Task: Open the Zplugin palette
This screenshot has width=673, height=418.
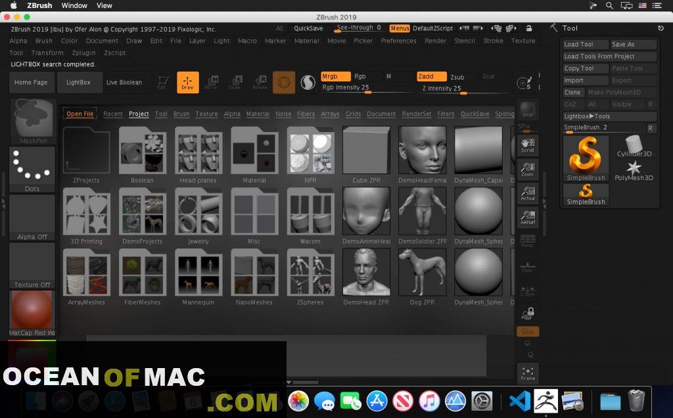Action: tap(83, 53)
